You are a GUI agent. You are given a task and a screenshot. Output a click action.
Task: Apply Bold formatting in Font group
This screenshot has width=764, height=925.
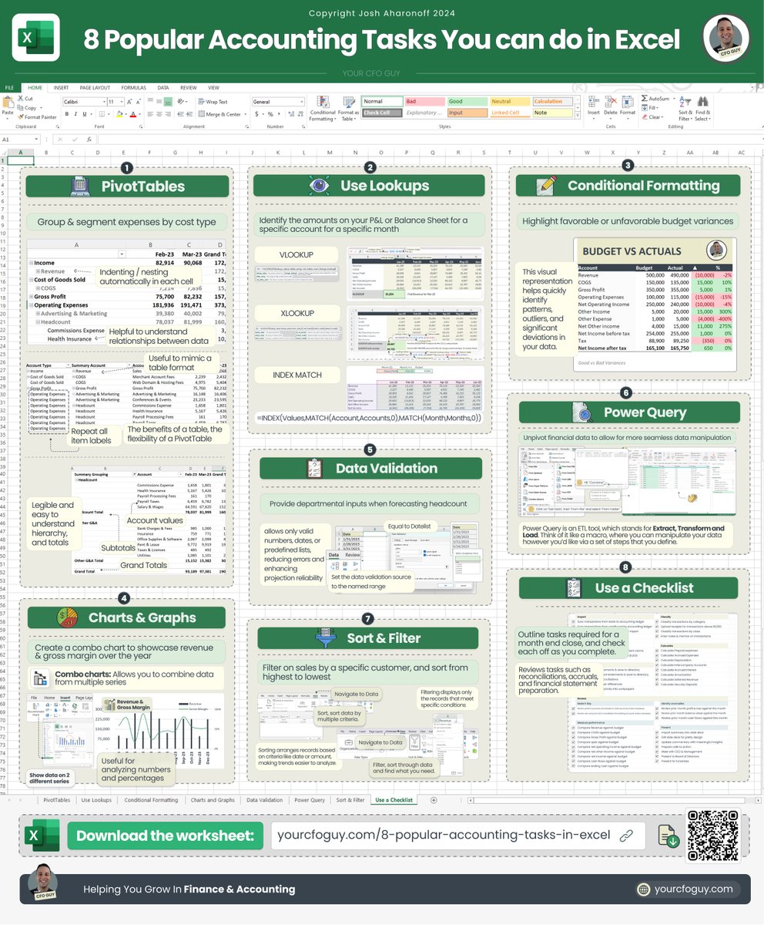[x=66, y=114]
